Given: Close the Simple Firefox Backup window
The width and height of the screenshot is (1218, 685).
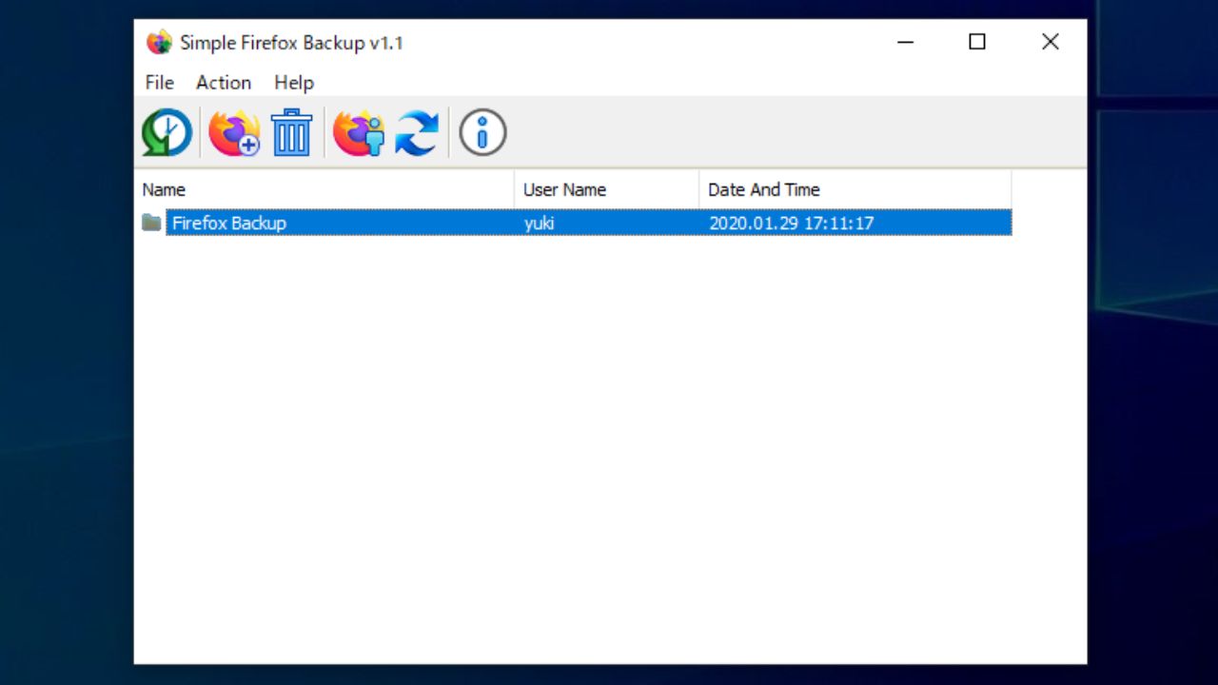Looking at the screenshot, I should pyautogui.click(x=1050, y=42).
